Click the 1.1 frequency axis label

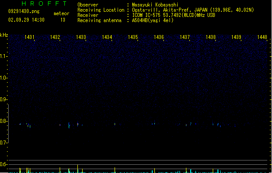(3, 56)
